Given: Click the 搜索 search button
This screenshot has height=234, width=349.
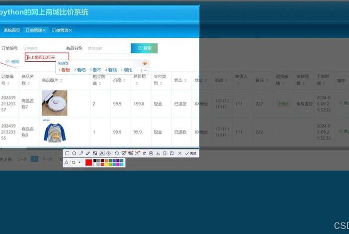Looking at the screenshot, I should point(144,48).
